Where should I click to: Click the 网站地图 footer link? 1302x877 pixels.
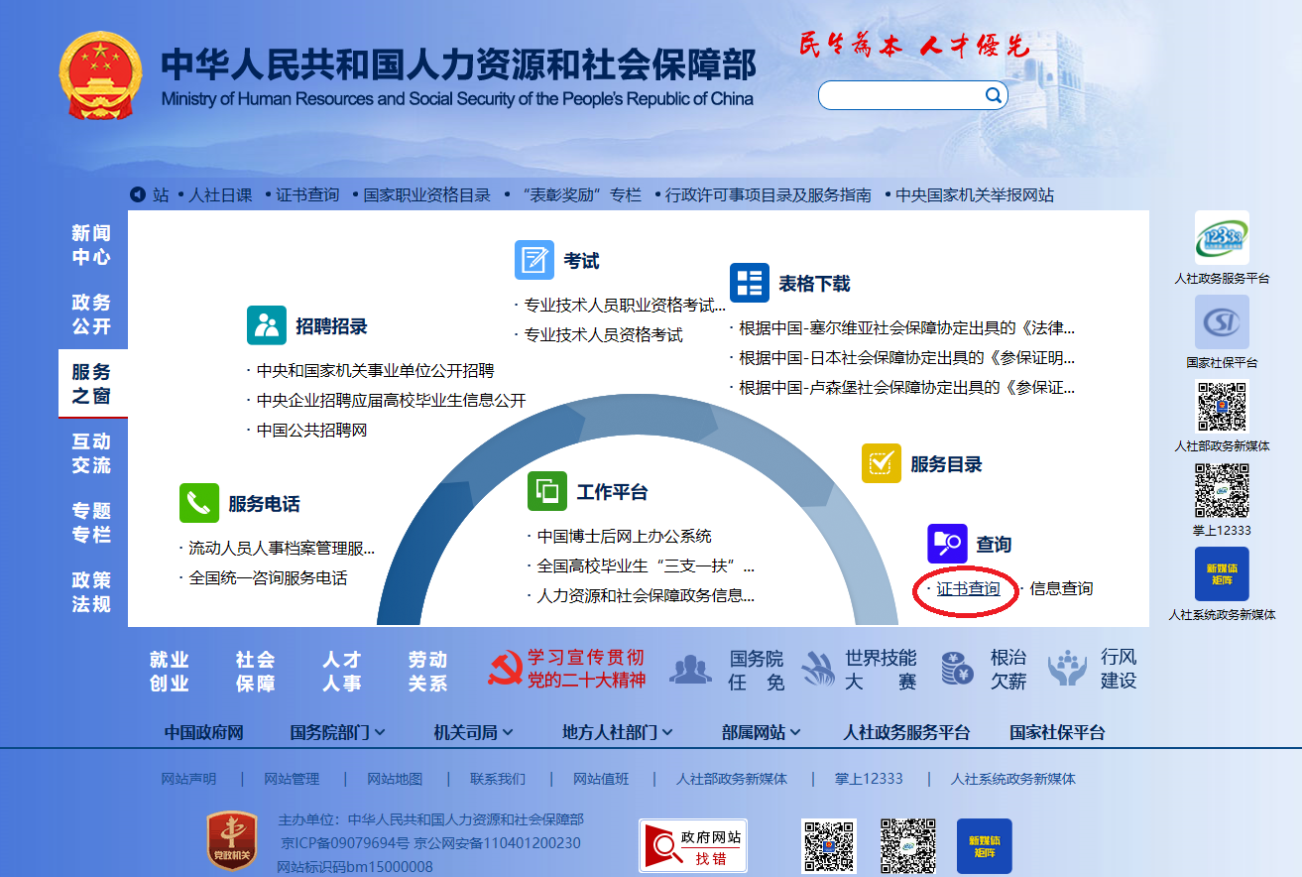point(395,779)
